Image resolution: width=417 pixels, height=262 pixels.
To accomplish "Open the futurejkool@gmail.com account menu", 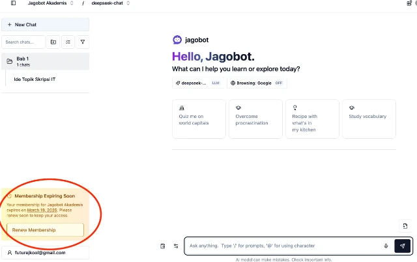I will click(x=45, y=253).
